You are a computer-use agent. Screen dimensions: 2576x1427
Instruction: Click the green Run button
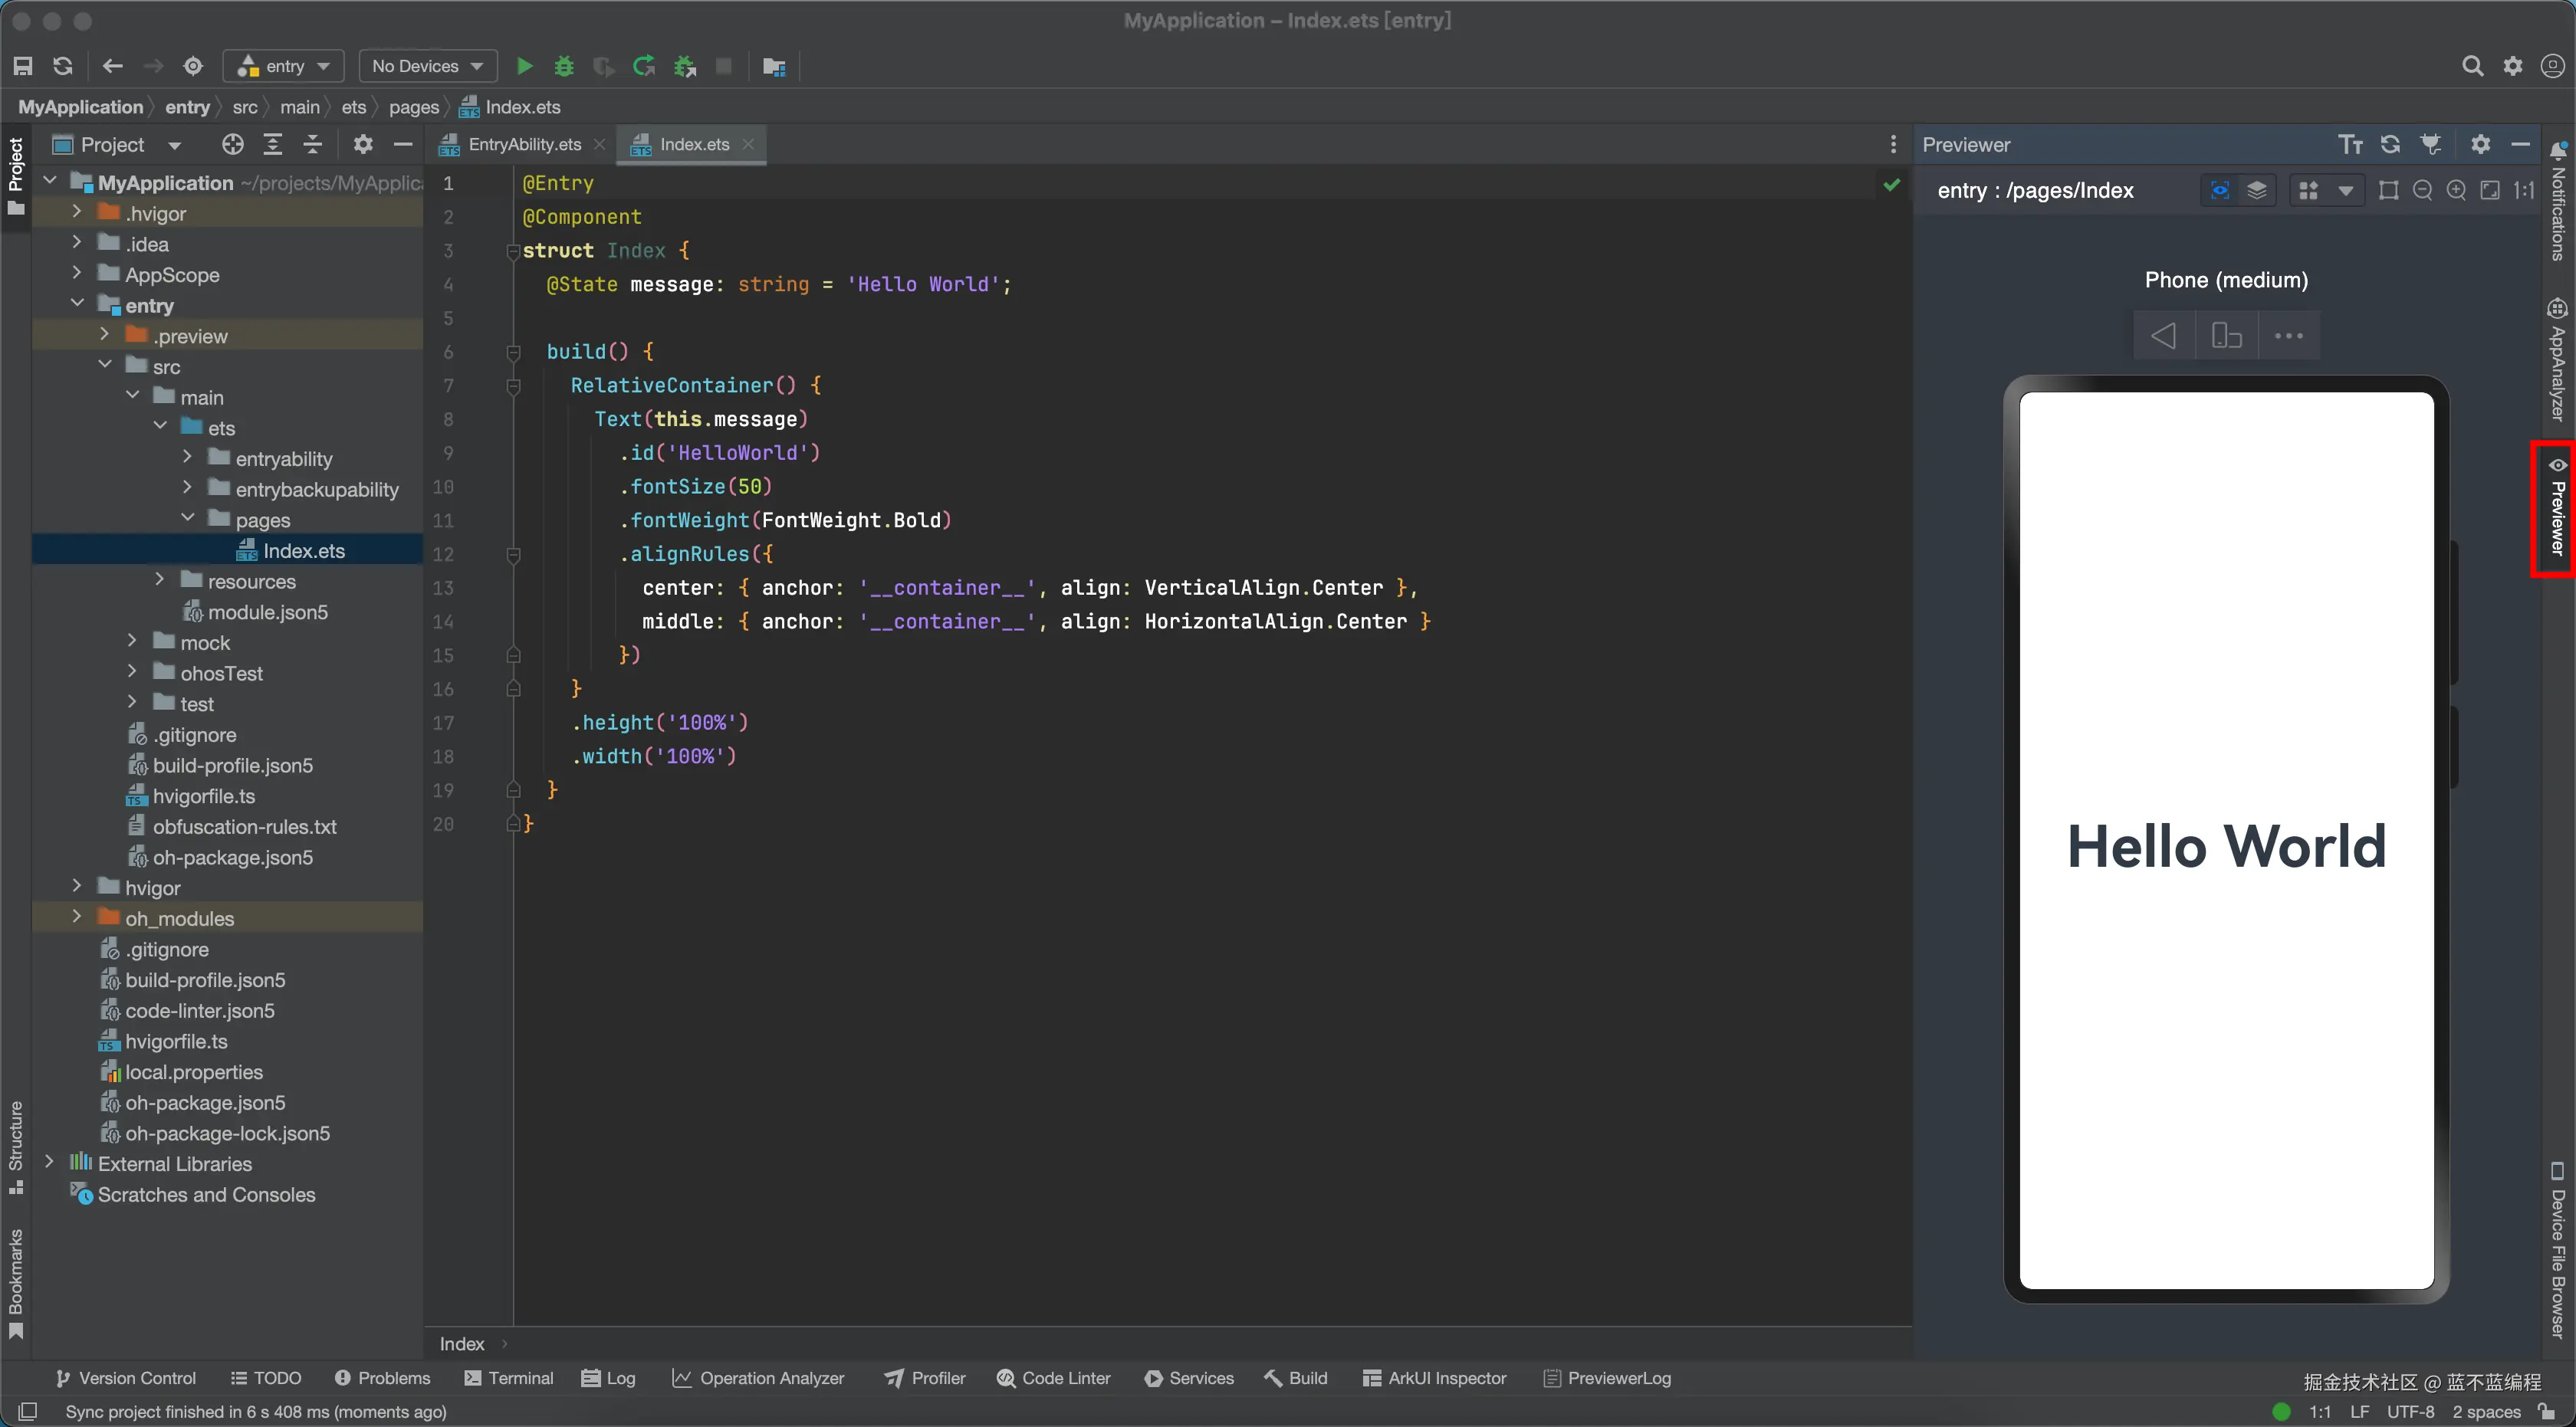(x=524, y=66)
